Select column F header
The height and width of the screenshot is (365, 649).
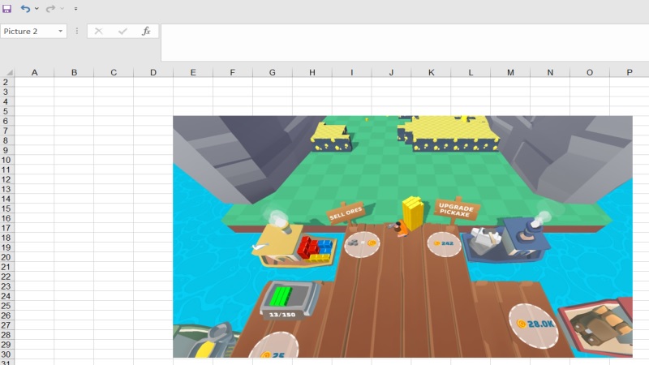pyautogui.click(x=233, y=72)
